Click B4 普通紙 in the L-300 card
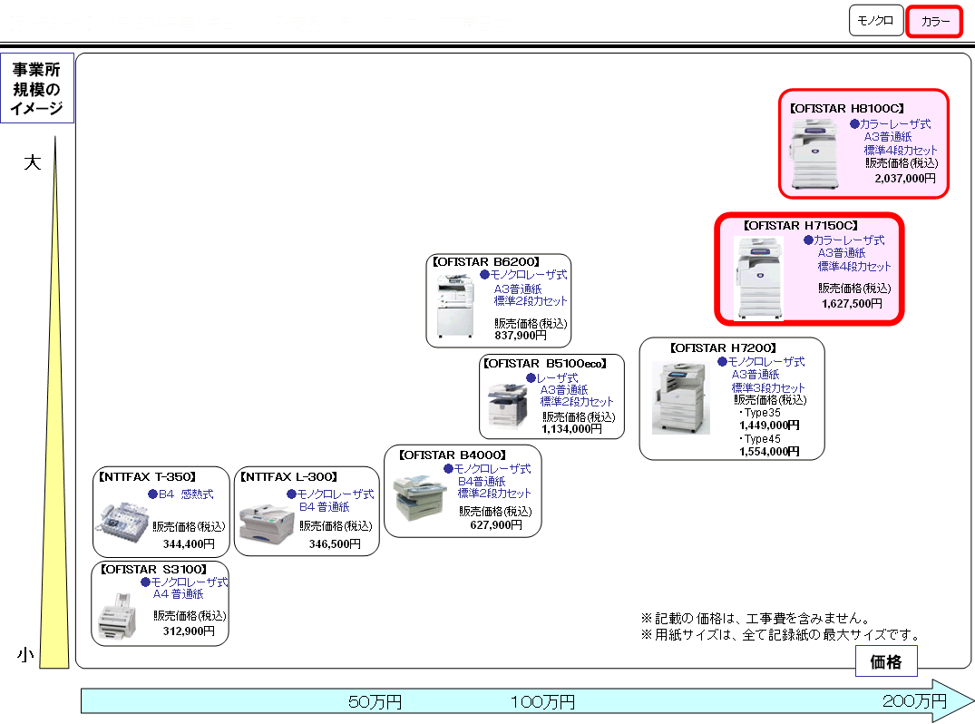Viewport: 975px width, 724px height. pos(325,507)
